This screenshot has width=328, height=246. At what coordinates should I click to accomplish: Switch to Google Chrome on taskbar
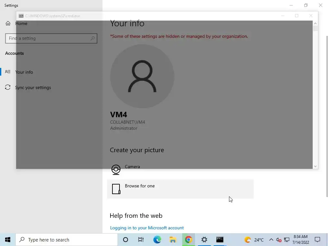coord(188,240)
